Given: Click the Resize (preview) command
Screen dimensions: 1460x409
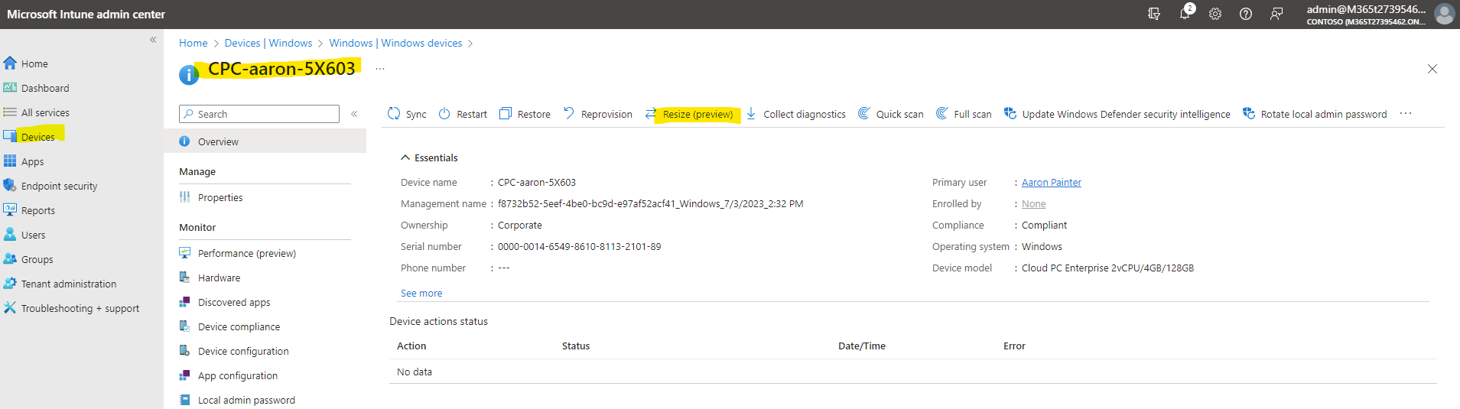Looking at the screenshot, I should pyautogui.click(x=689, y=114).
